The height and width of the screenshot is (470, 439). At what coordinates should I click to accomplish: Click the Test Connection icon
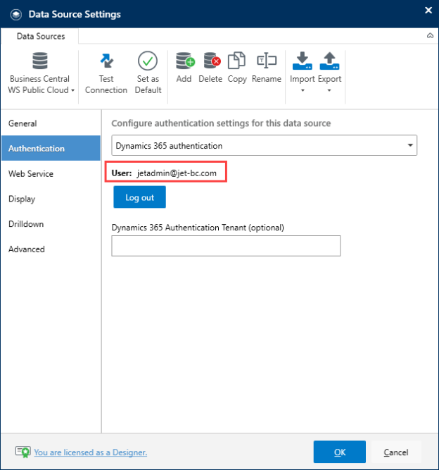106,61
